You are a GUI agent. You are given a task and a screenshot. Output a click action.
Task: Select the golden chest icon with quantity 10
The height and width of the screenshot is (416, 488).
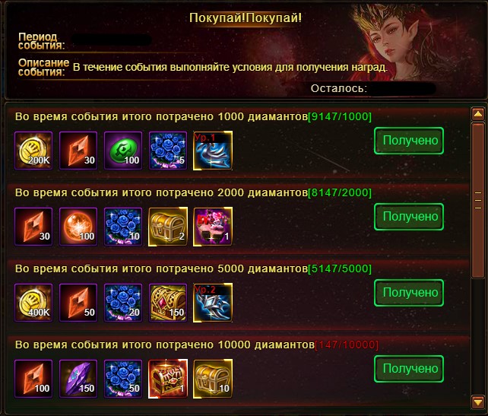coord(213,379)
